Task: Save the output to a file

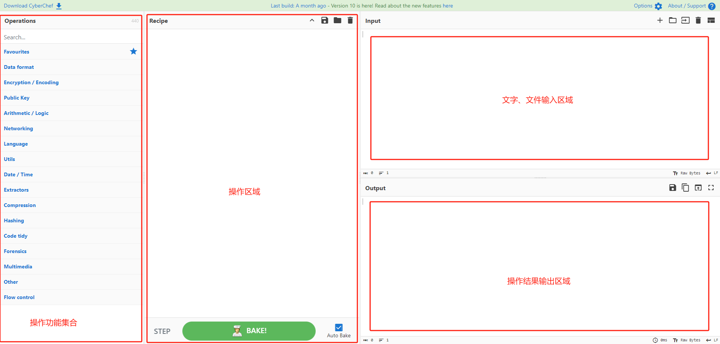Action: (673, 188)
